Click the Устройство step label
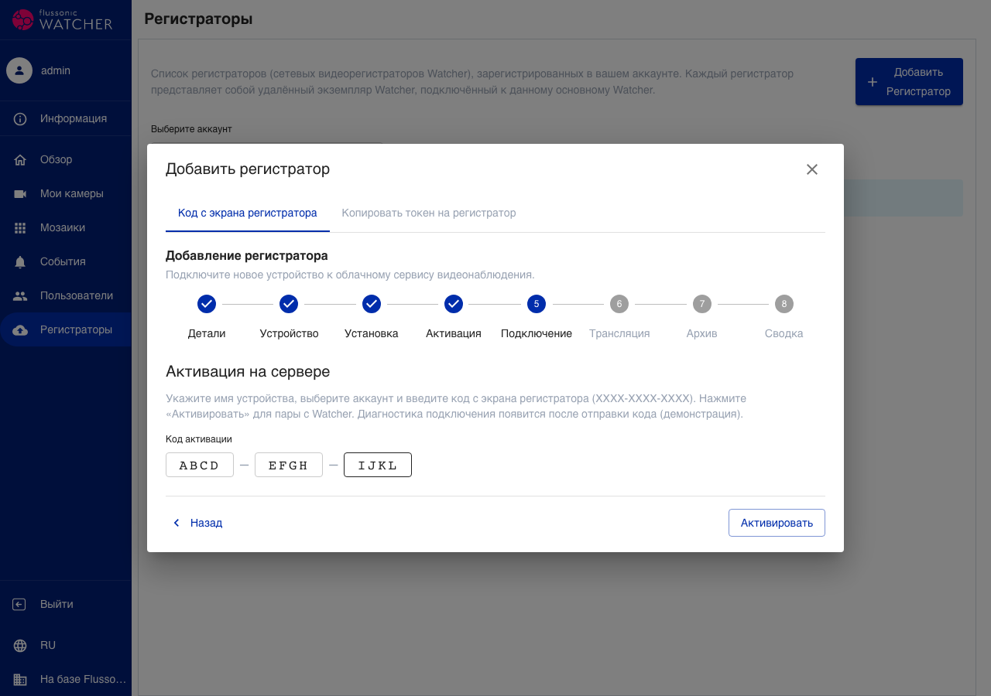 click(289, 334)
